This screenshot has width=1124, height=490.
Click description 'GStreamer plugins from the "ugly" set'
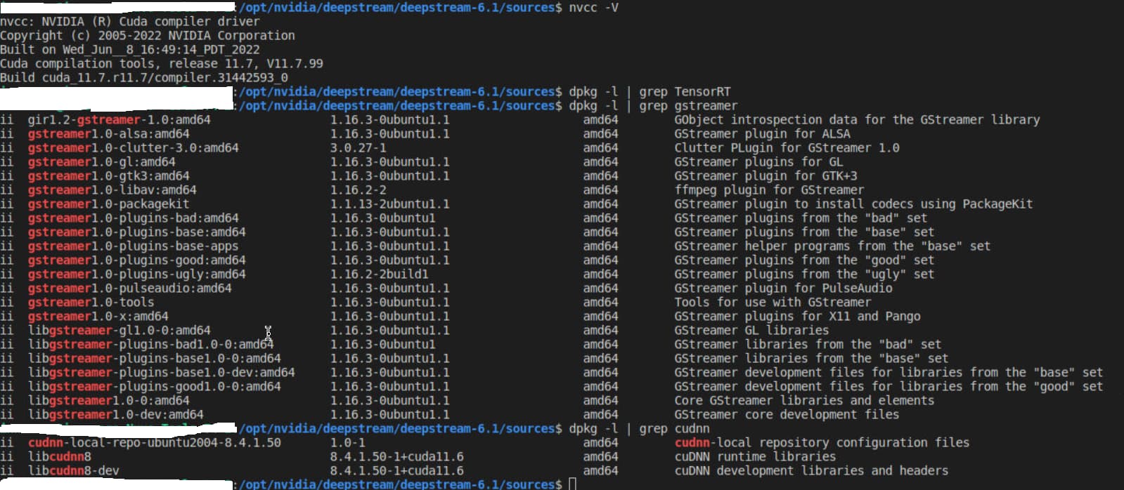[x=804, y=274]
